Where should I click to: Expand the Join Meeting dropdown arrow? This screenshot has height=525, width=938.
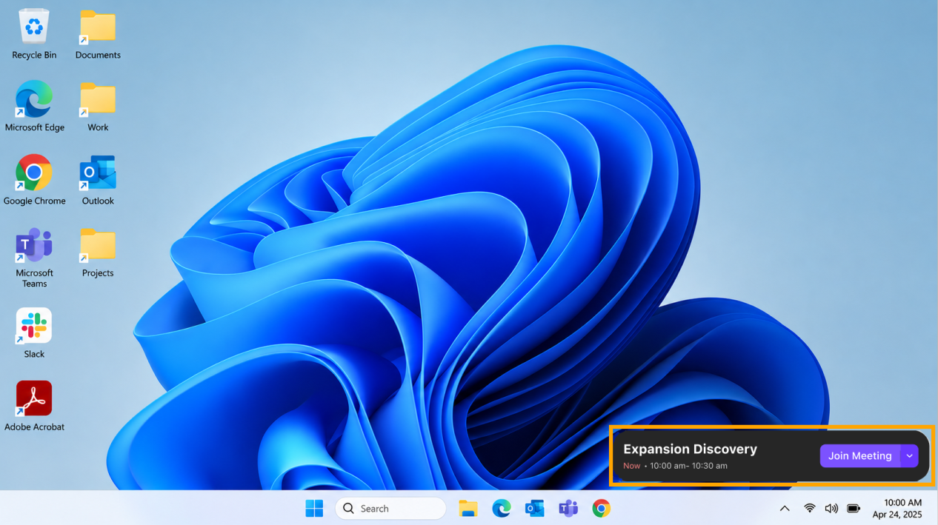909,456
